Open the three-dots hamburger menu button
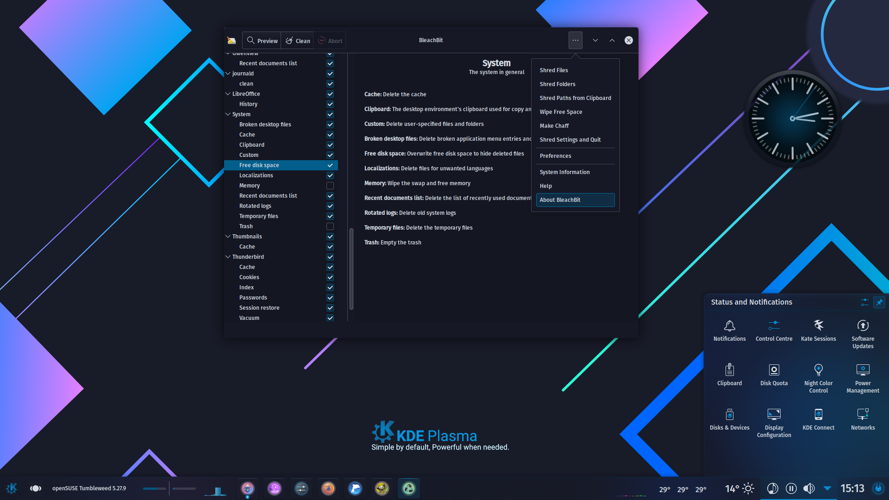Viewport: 889px width, 500px height. click(x=575, y=40)
